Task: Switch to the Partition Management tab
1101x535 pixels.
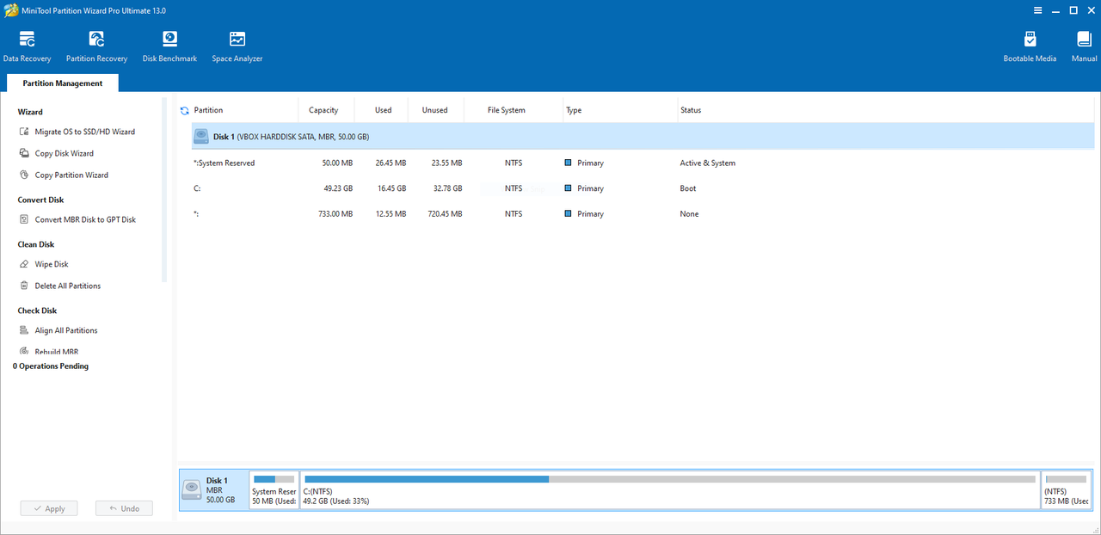Action: click(63, 83)
